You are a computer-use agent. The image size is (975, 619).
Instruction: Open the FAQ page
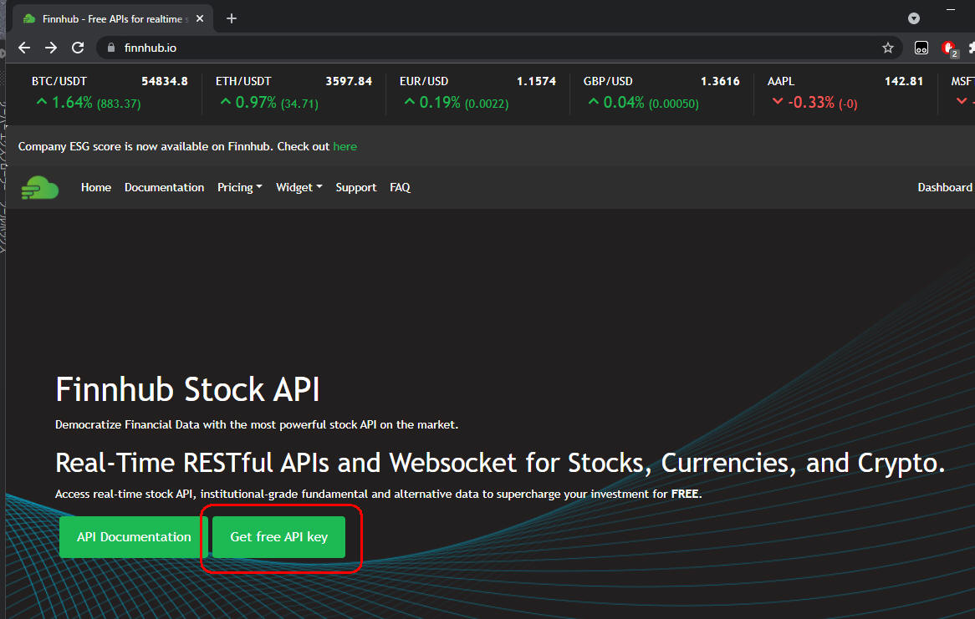click(400, 187)
